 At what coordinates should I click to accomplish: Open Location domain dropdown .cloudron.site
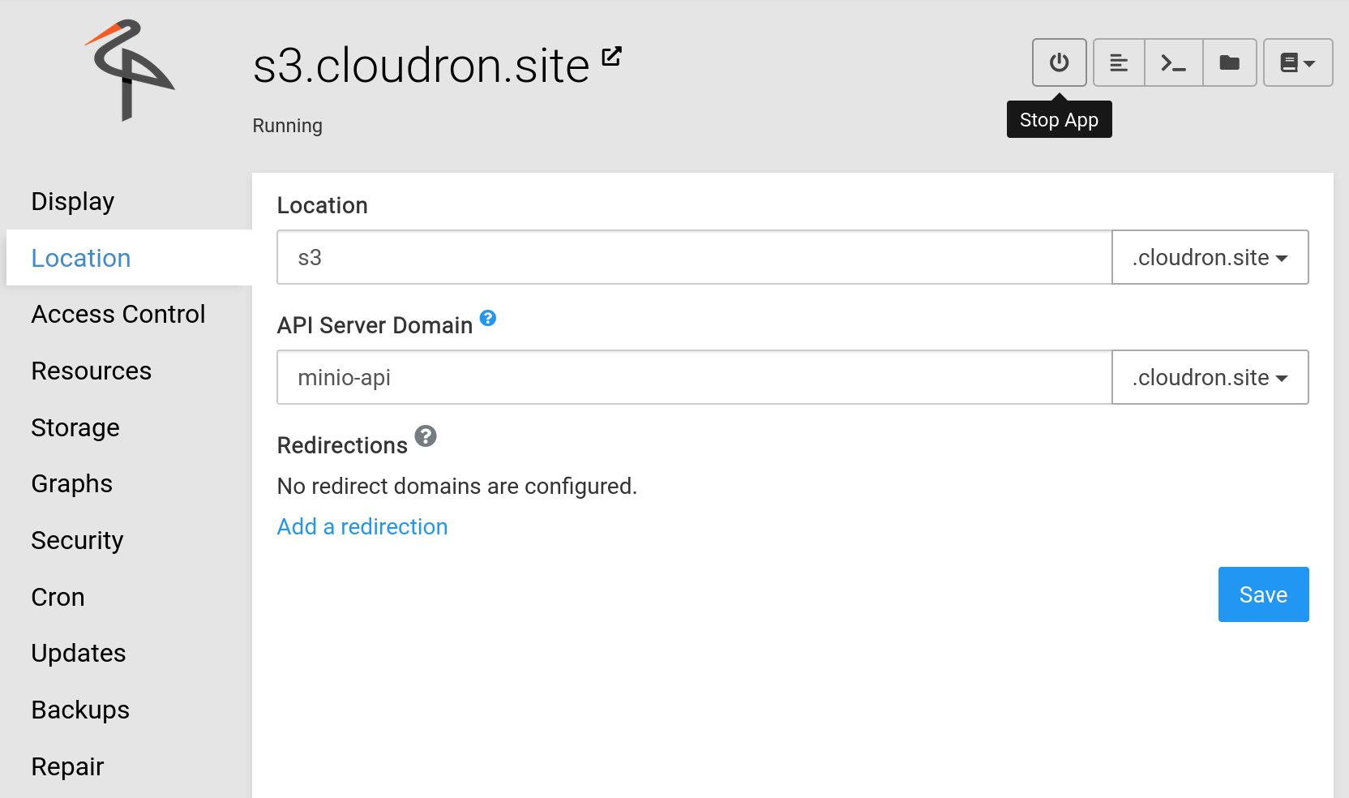1210,258
